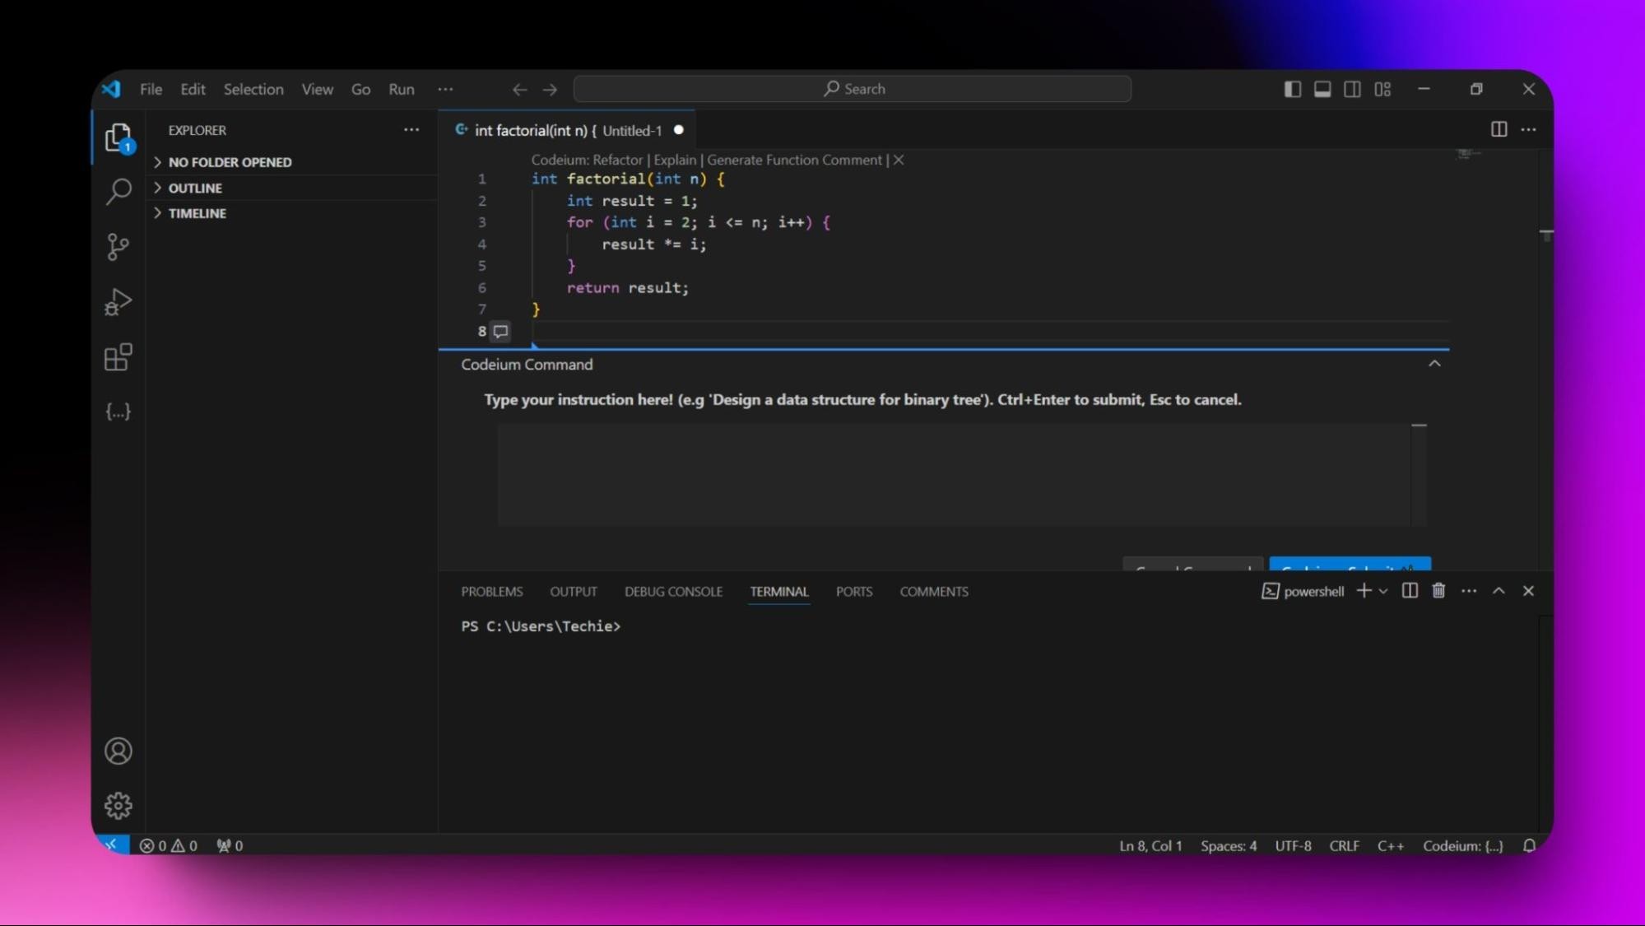Open the Explorer view in activity bar
The height and width of the screenshot is (926, 1645).
118,137
